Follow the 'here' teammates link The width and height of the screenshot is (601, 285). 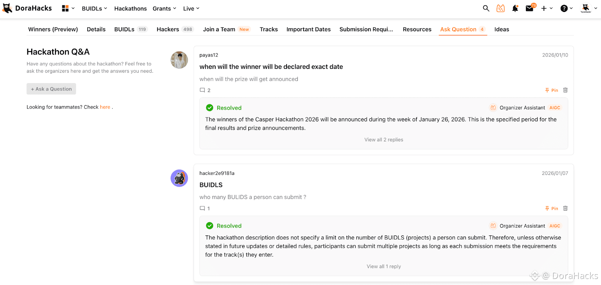(105, 107)
